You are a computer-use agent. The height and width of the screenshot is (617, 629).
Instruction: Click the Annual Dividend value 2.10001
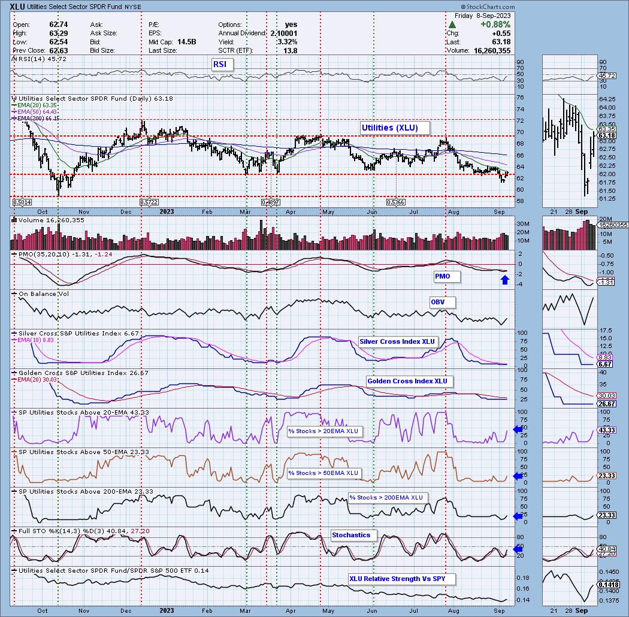click(x=283, y=34)
